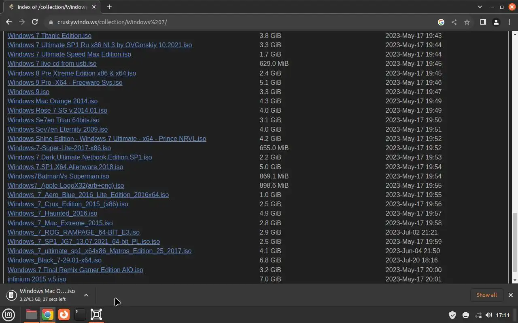The image size is (518, 323).
Task: Open the network connections tray icon
Action: pos(478,315)
